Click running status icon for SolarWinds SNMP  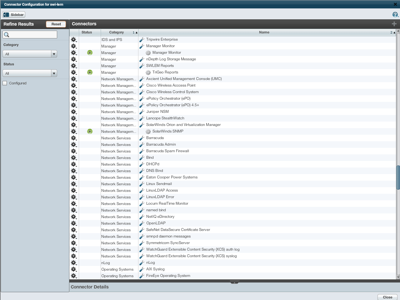[x=90, y=132]
